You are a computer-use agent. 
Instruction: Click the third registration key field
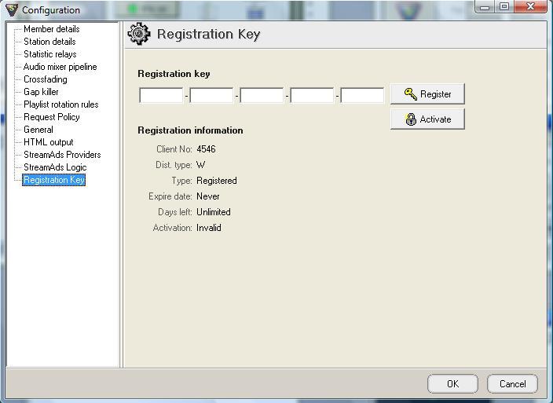262,95
